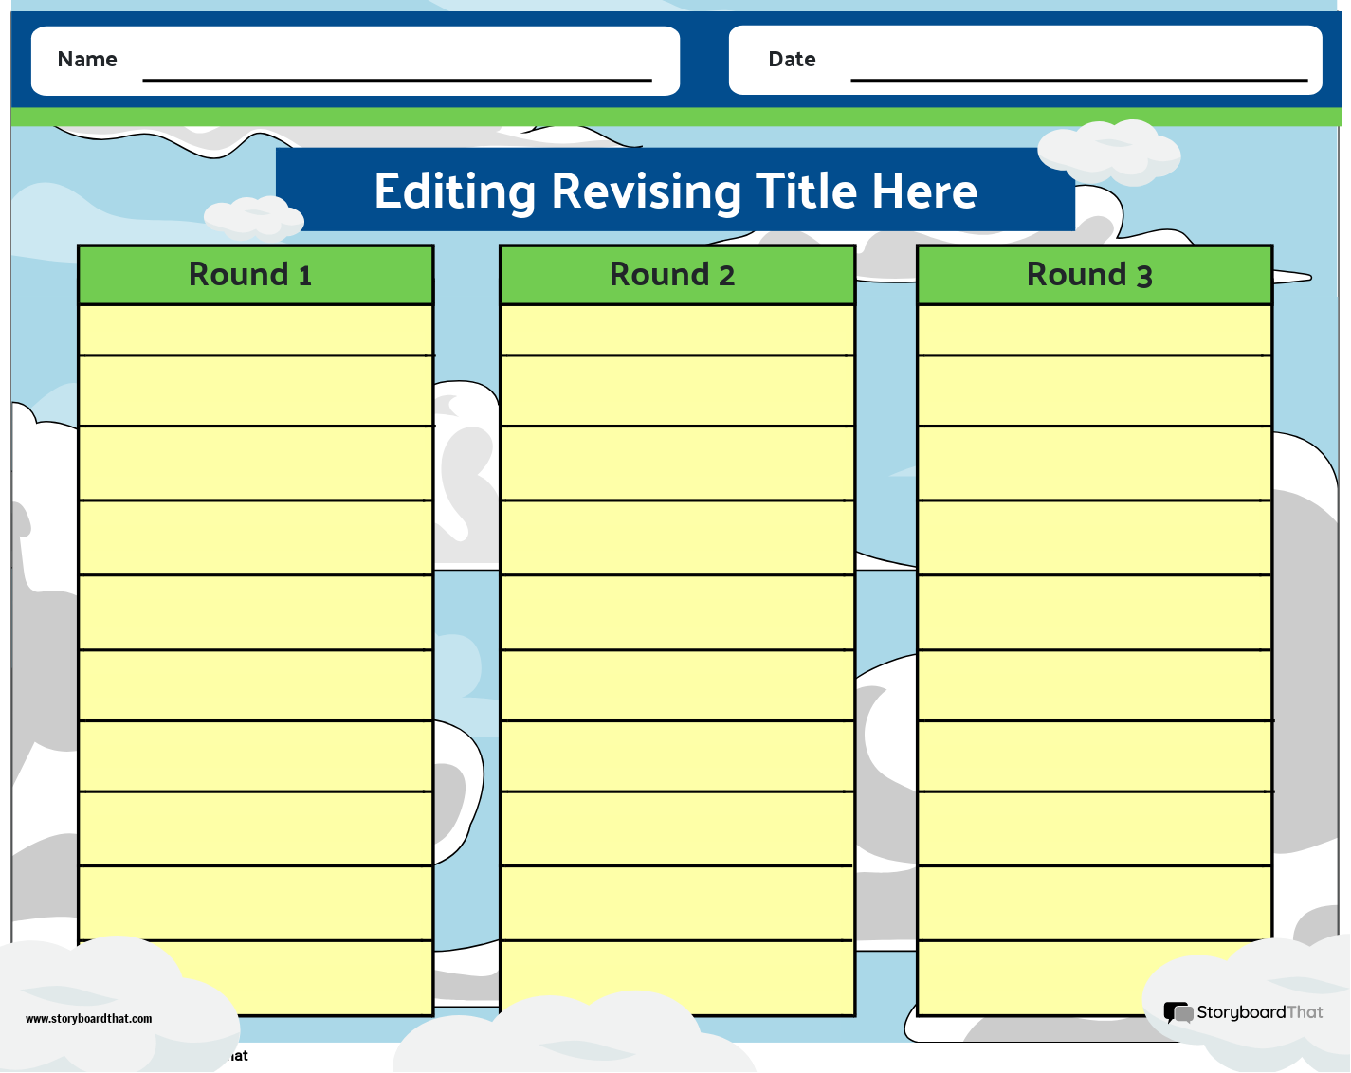Click the white Name panel box
1351x1073 pixels.
[356, 61]
